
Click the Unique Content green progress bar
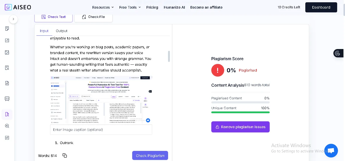click(240, 112)
